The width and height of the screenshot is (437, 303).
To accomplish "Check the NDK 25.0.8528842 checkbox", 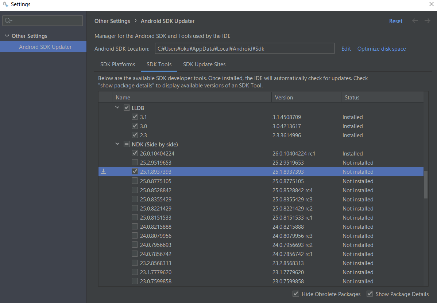I will [135, 190].
